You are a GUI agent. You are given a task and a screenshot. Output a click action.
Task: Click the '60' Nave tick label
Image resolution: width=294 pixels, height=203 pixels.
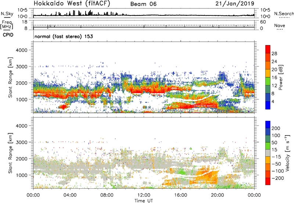pyautogui.click(x=263, y=22)
